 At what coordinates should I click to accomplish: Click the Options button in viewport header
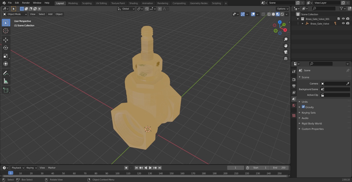point(283,9)
